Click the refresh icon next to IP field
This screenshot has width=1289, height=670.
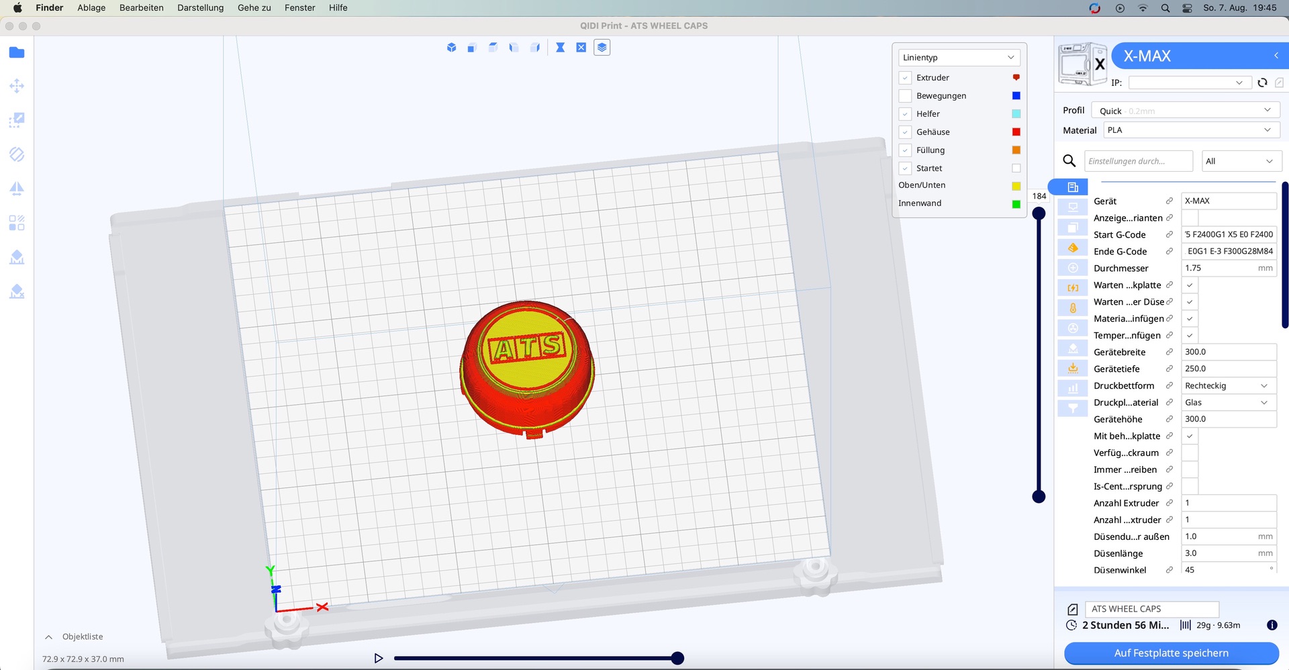point(1262,83)
